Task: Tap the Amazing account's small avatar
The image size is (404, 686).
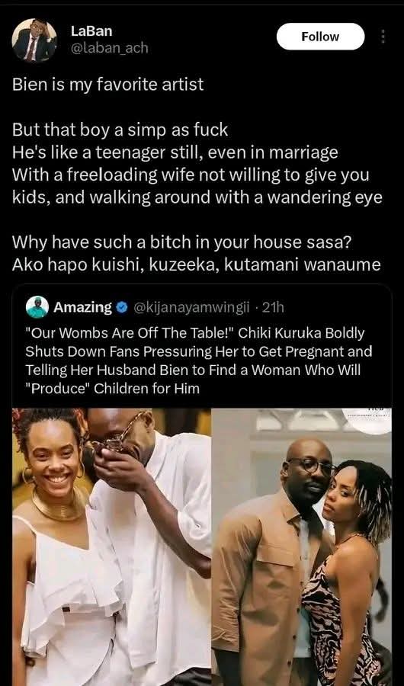Action: [x=37, y=307]
